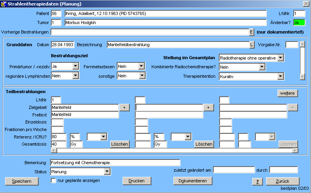Viewport: 311px width, 193px height.
Task: Click the E button beside Vorherige Bestrahlungen
Action: click(x=251, y=32)
